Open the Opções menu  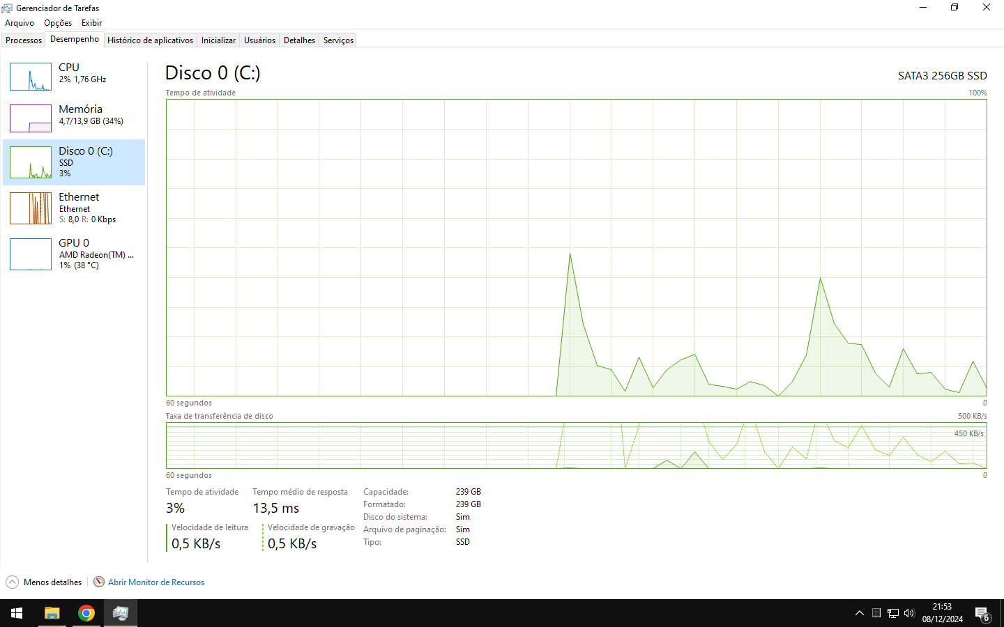(58, 23)
